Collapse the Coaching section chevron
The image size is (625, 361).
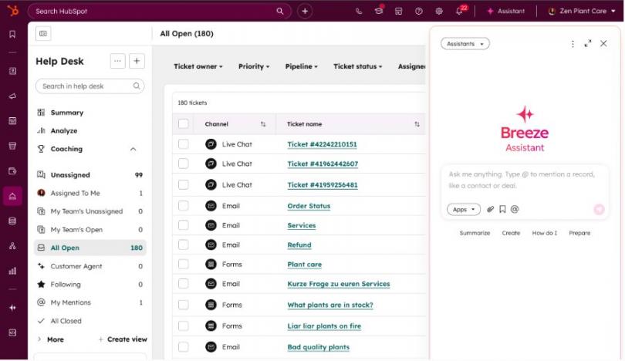133,149
